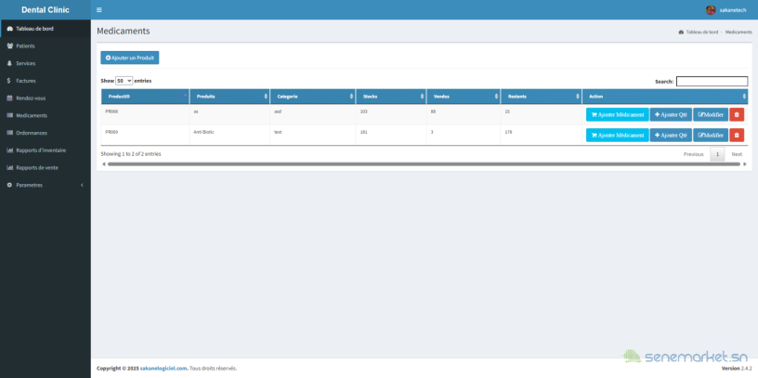The image size is (758, 378).
Task: Expand the Parametres submenu
Action: tap(46, 185)
